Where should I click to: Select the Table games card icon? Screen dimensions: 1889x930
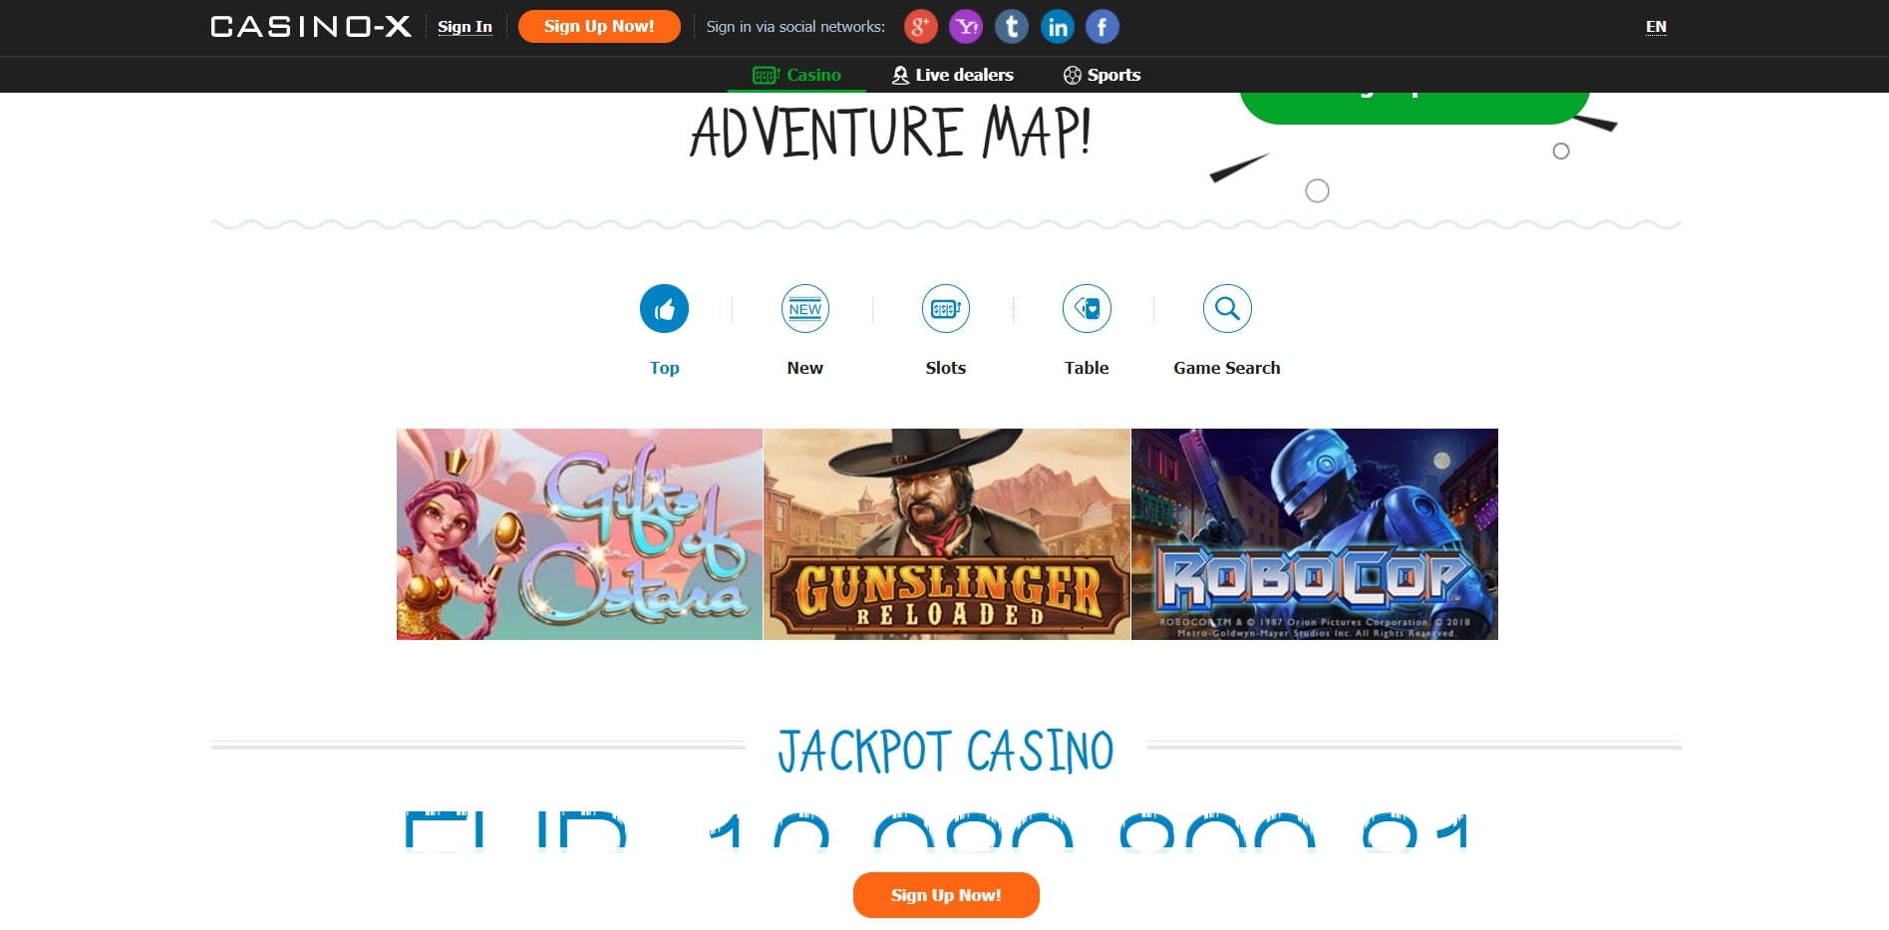tap(1087, 309)
